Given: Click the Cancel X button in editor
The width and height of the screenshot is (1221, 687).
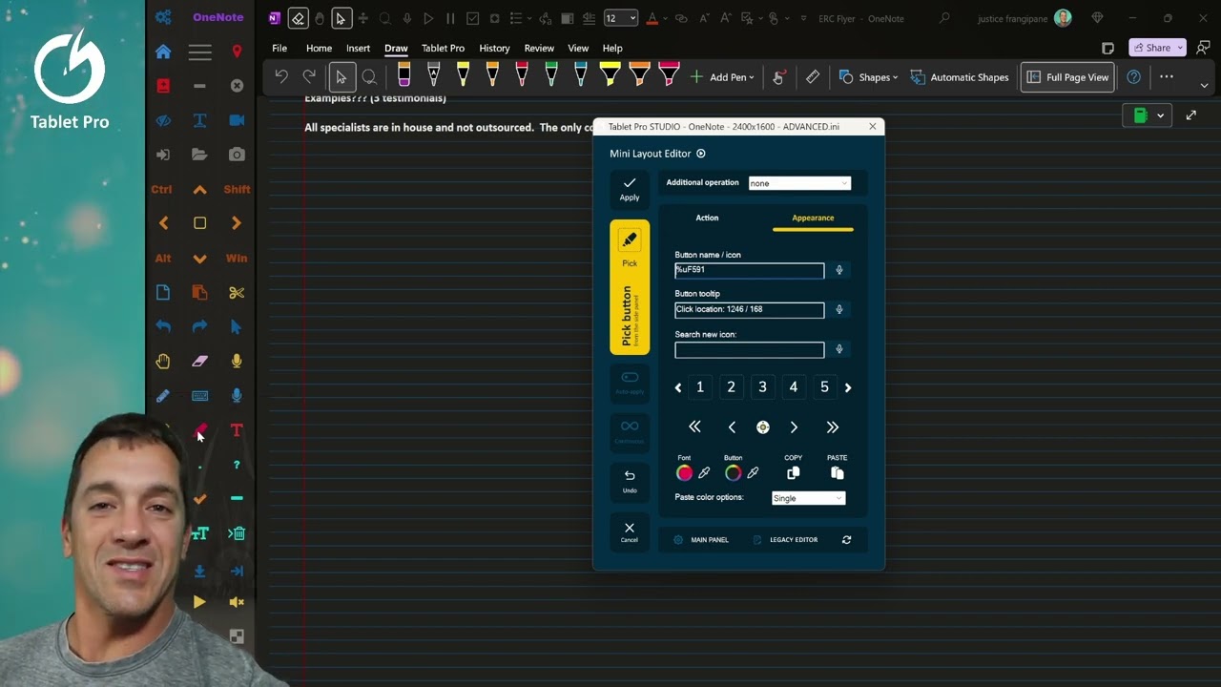Looking at the screenshot, I should [x=630, y=532].
